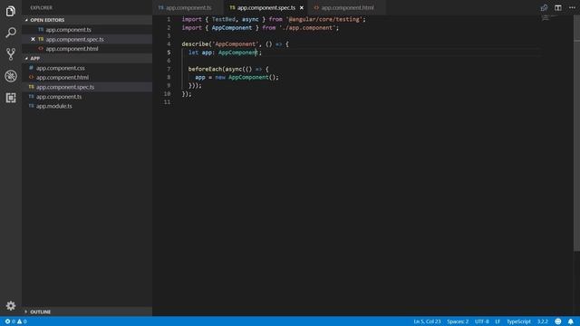This screenshot has width=580, height=326.
Task: Close app.component.spec.ts in Open Editors
Action: [x=33, y=39]
